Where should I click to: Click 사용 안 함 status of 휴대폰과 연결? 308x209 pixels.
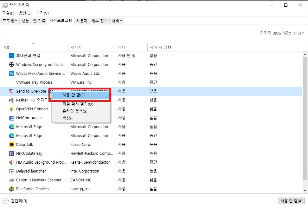point(127,56)
